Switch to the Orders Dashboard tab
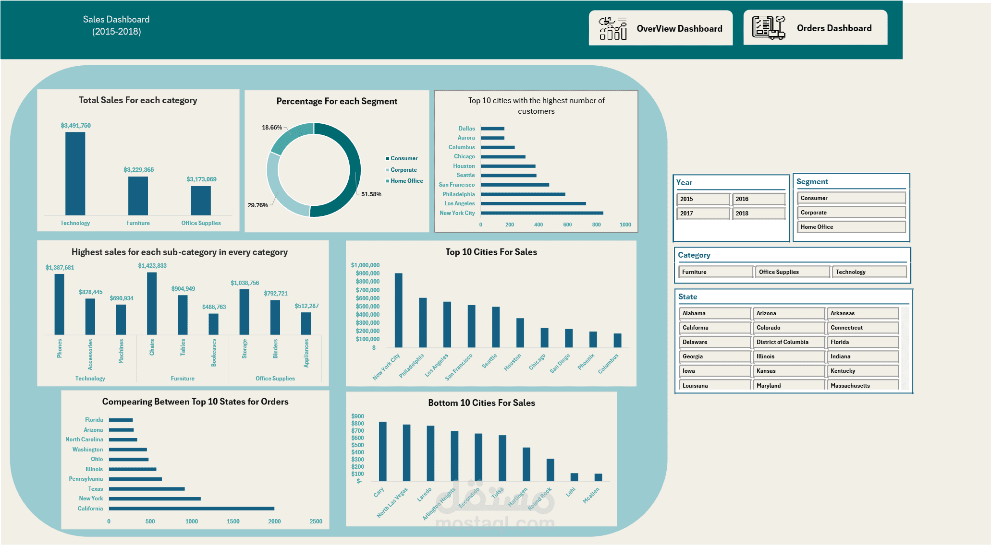 tap(833, 28)
